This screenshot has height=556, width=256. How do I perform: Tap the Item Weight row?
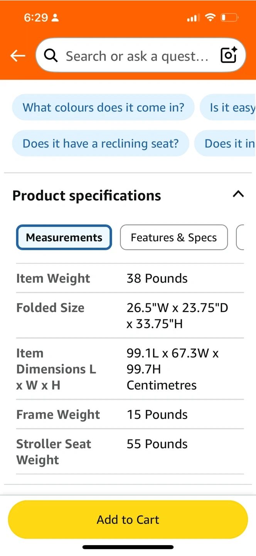130,278
